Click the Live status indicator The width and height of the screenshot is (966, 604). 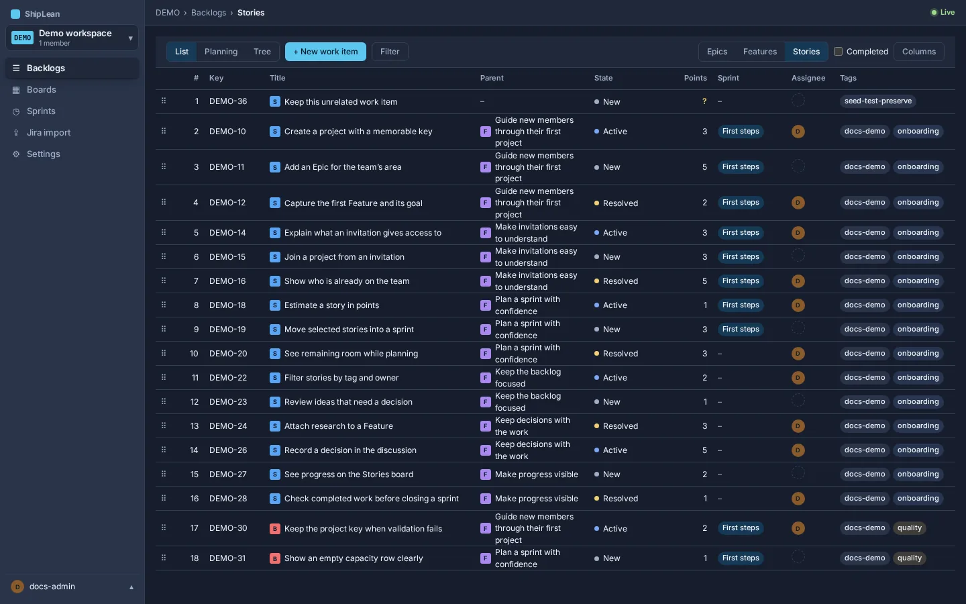click(x=943, y=12)
